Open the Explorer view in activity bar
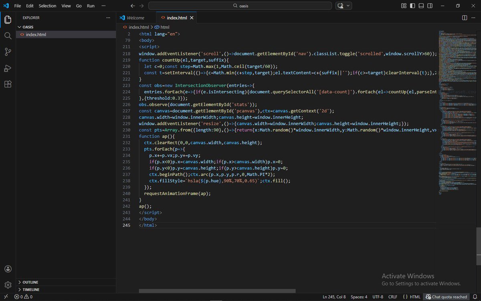Viewport: 481px width, 301px height. click(8, 19)
